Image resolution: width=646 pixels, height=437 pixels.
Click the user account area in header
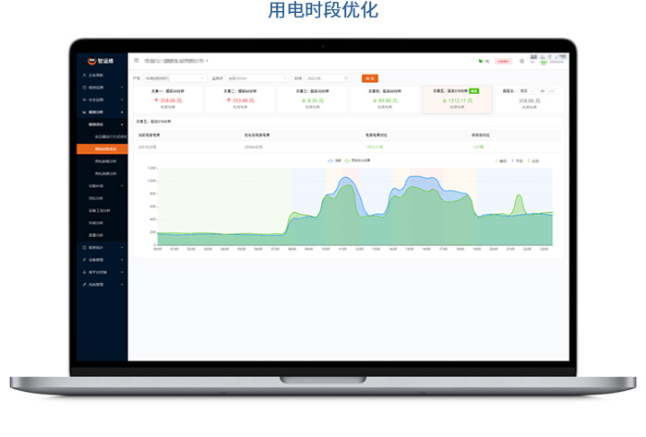(x=547, y=60)
